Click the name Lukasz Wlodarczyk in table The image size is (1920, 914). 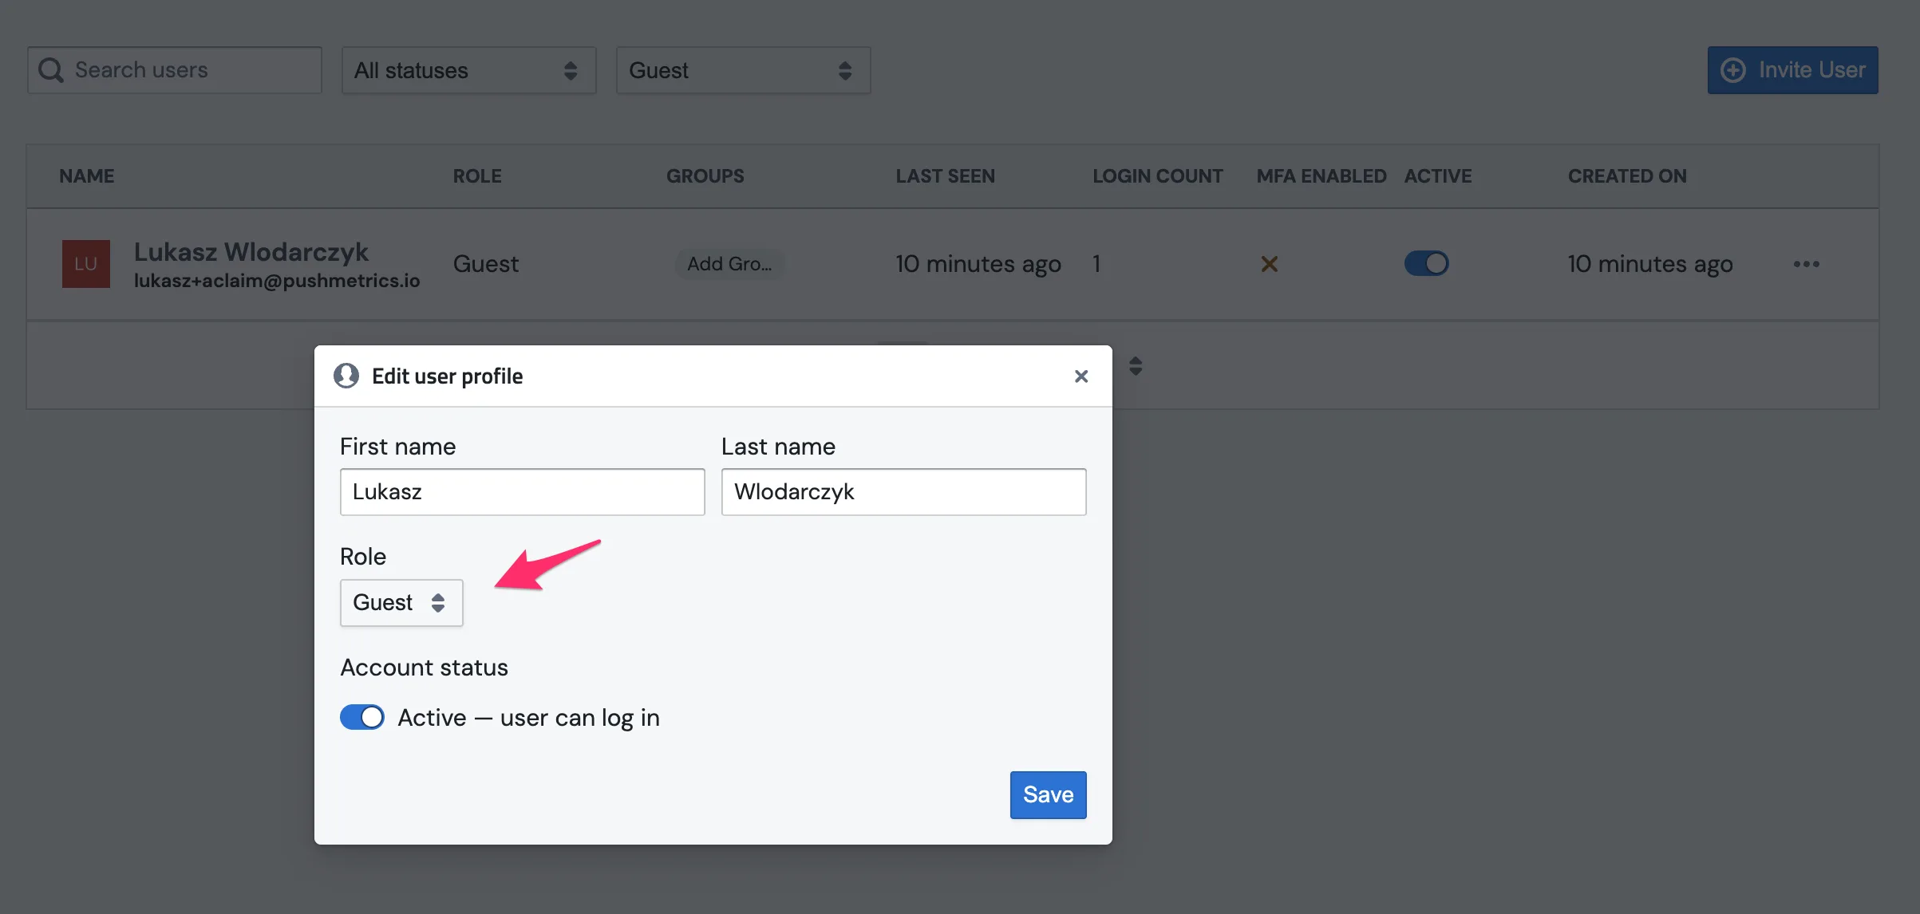click(251, 252)
